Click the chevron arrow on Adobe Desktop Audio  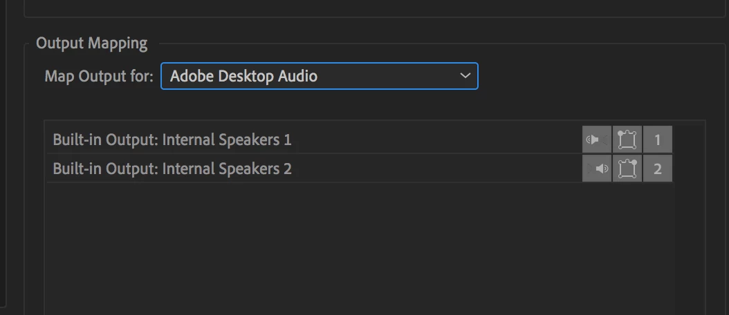(x=465, y=76)
